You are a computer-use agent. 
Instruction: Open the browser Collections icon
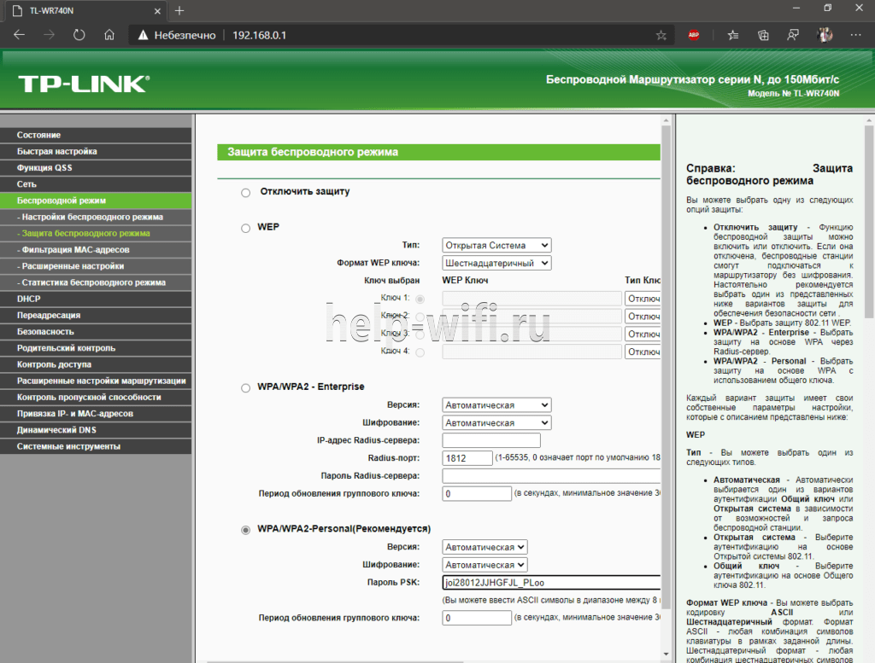click(x=763, y=36)
